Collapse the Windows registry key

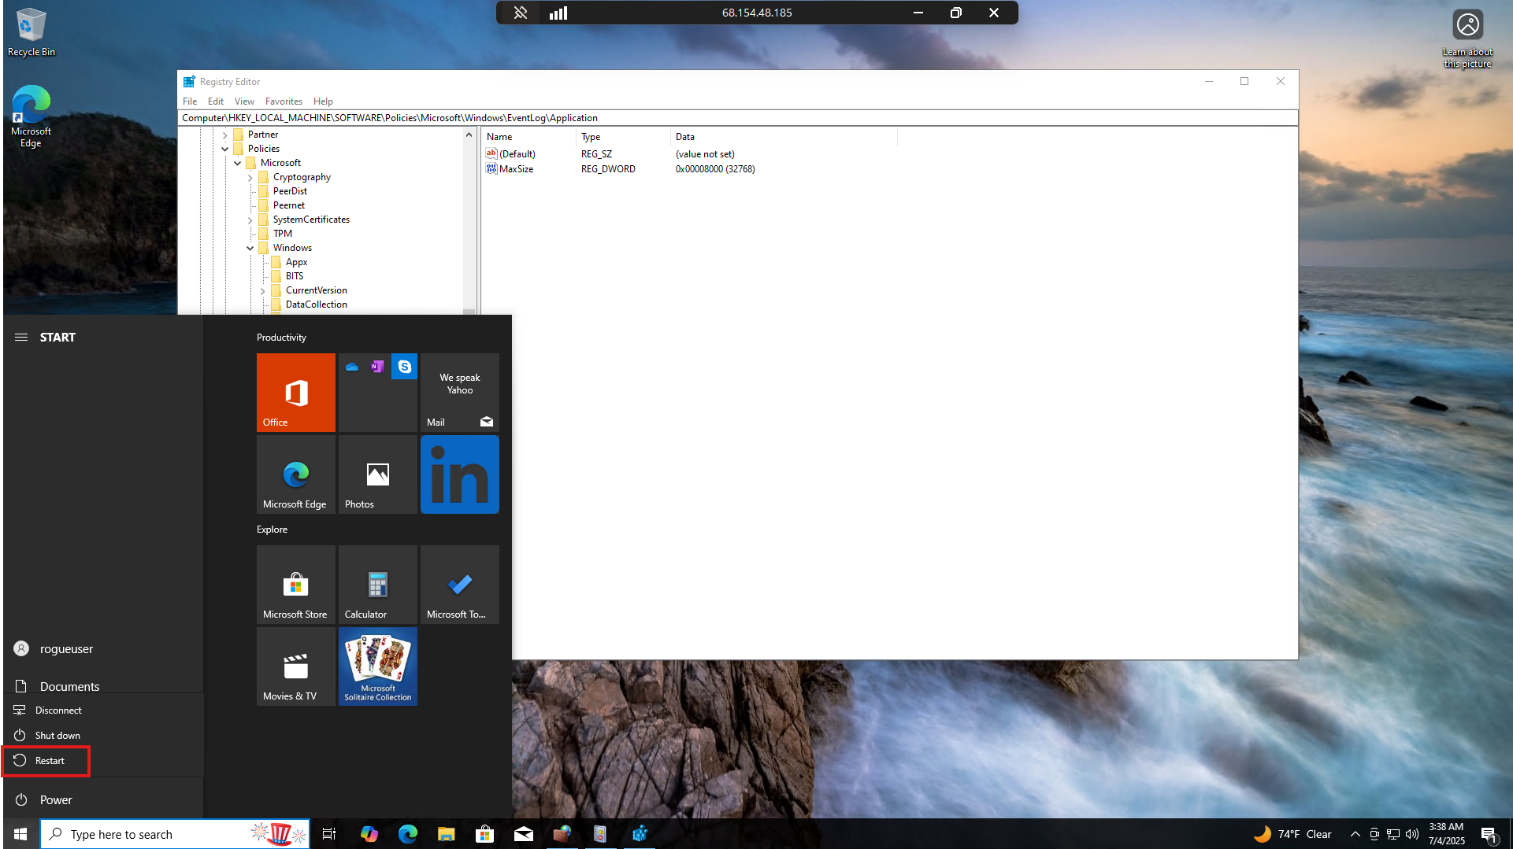click(x=250, y=249)
